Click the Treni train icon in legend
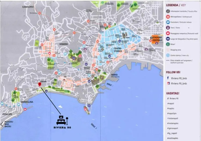The image size is (201, 141). coord(168,28)
